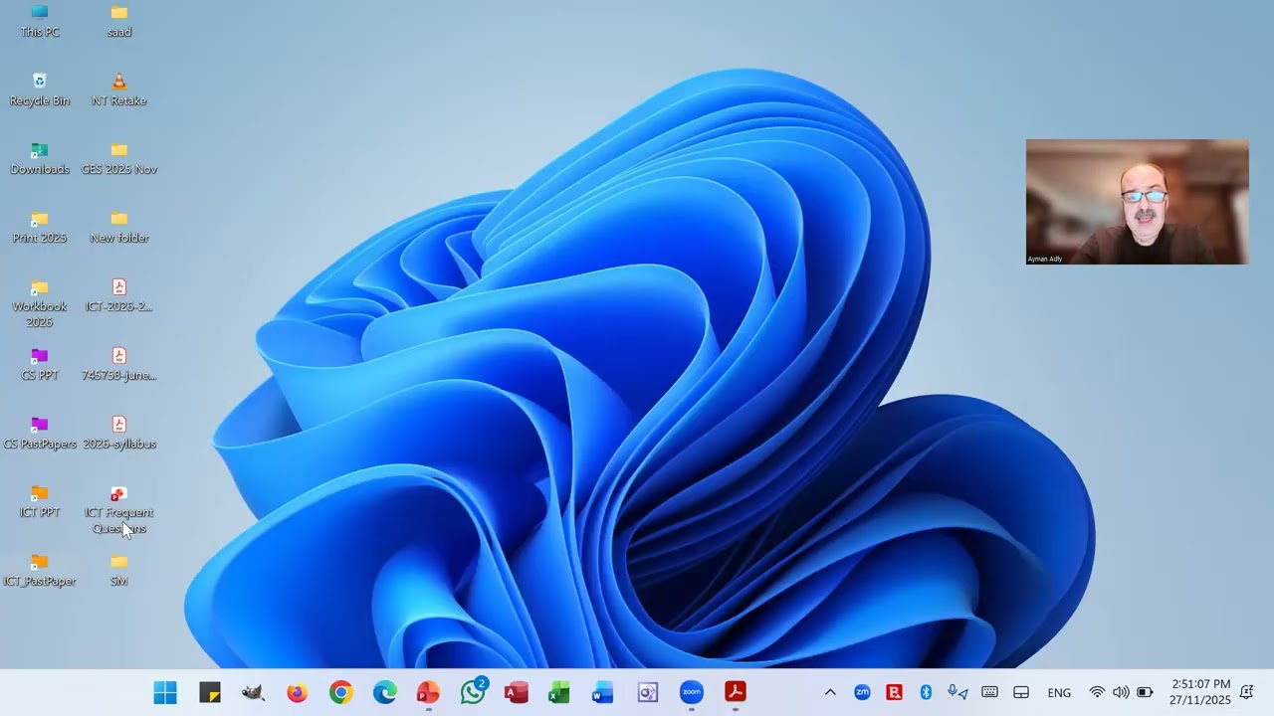1274x716 pixels.
Task: Launch Firefox from the taskbar
Action: point(297,692)
